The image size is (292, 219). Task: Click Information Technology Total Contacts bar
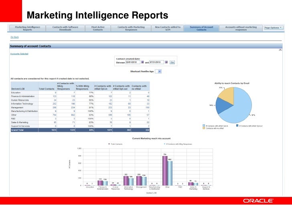pos(126,181)
